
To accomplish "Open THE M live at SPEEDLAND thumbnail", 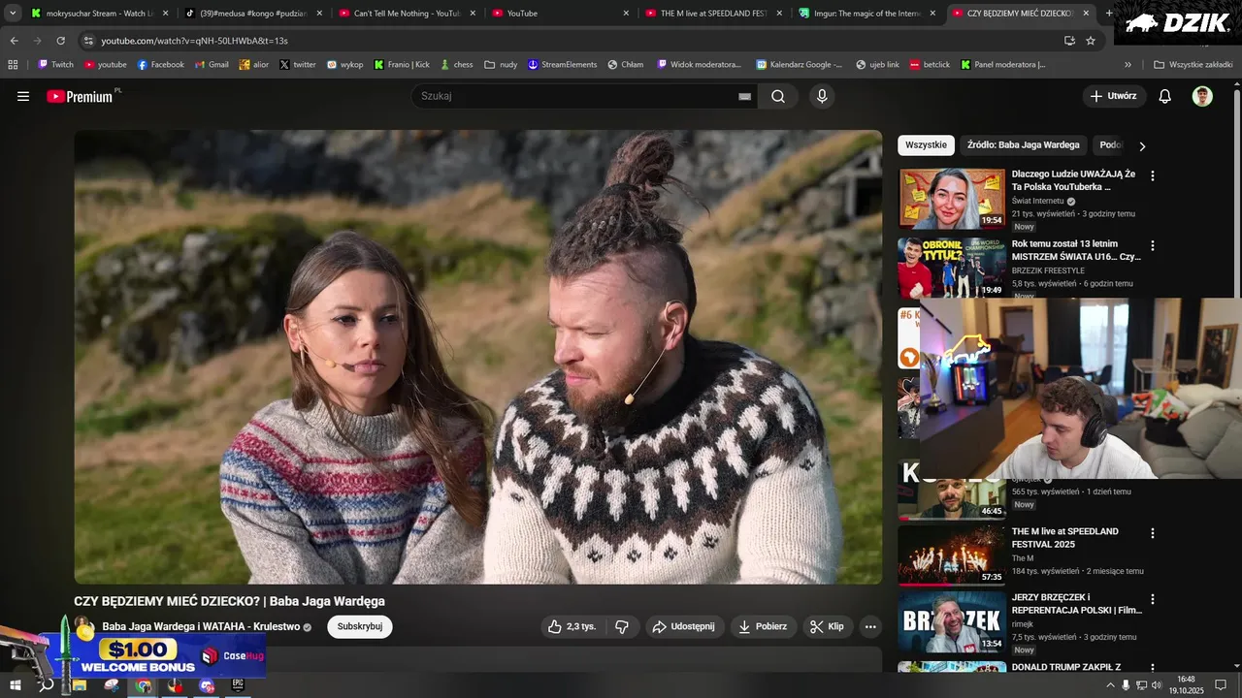I will point(952,555).
